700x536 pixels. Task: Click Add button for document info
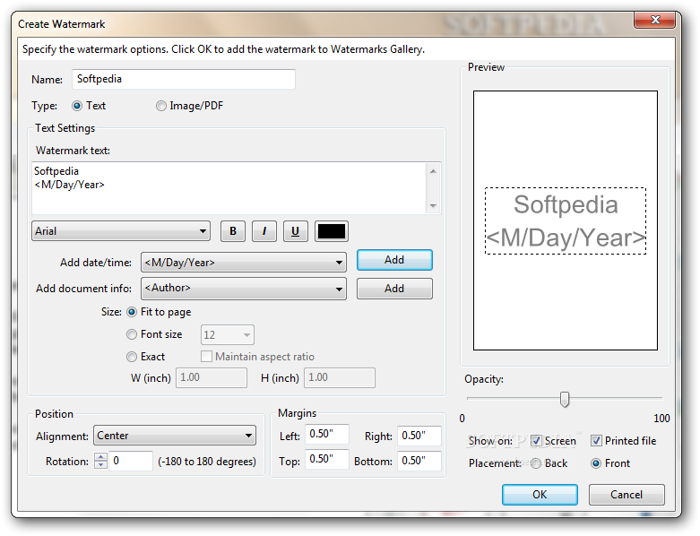tap(394, 289)
